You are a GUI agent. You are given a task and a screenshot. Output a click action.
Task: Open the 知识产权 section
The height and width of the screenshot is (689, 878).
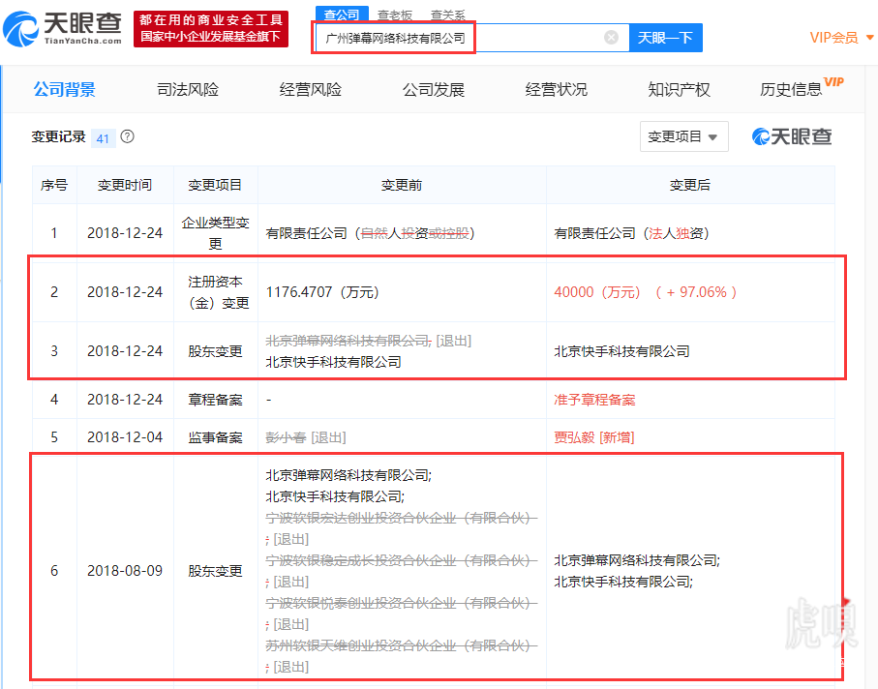(679, 88)
